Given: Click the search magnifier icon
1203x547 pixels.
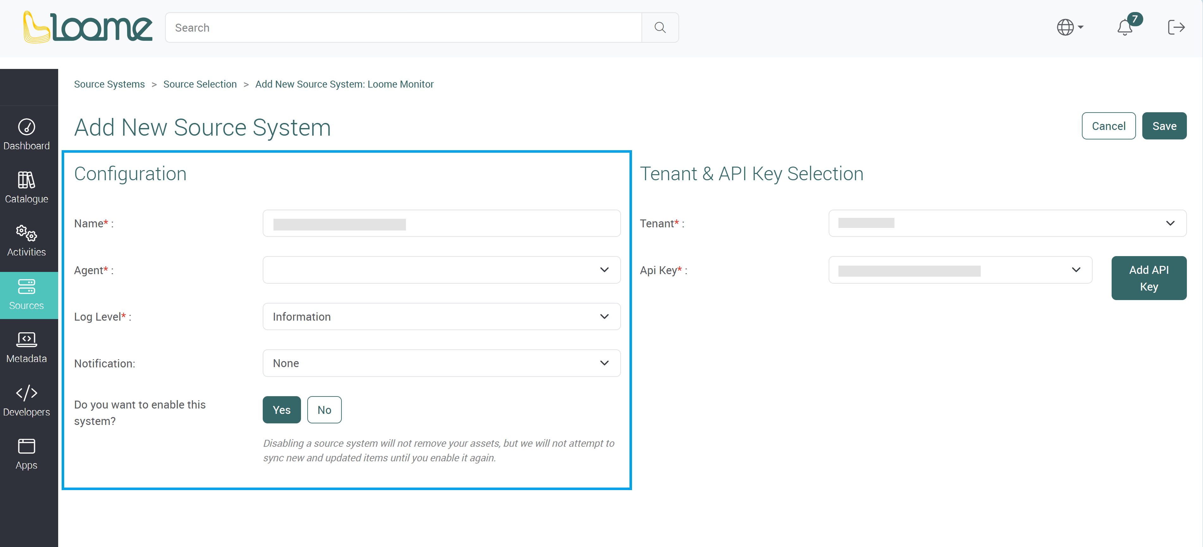Looking at the screenshot, I should 660,28.
